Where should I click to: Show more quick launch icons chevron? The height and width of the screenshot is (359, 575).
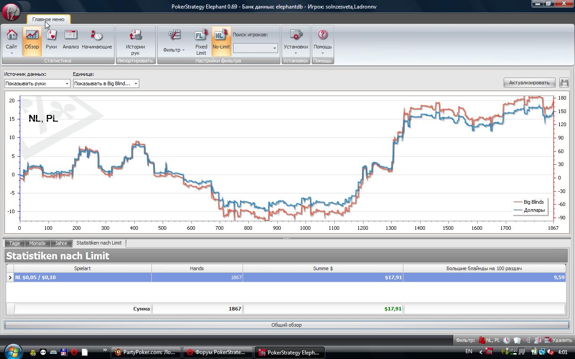(x=105, y=350)
